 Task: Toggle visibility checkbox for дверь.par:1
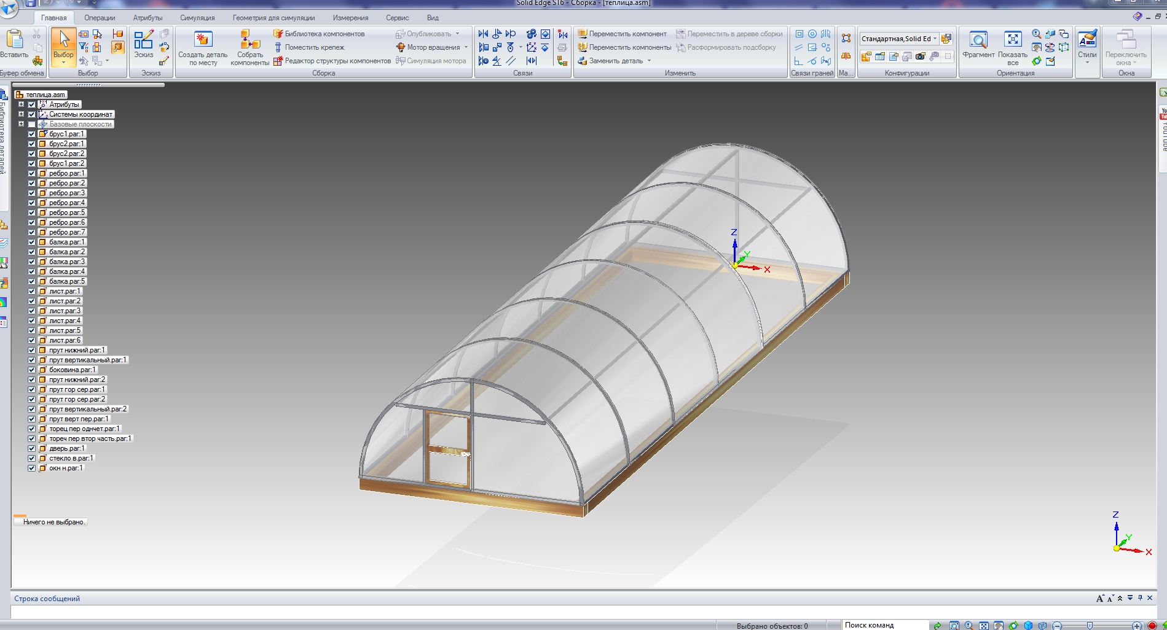pos(32,448)
